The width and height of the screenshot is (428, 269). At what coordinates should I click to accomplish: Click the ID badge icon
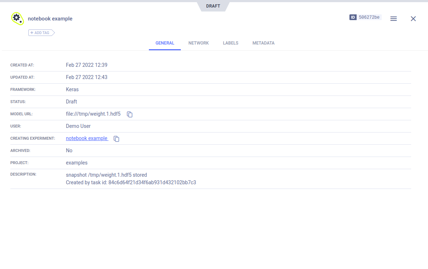click(353, 17)
